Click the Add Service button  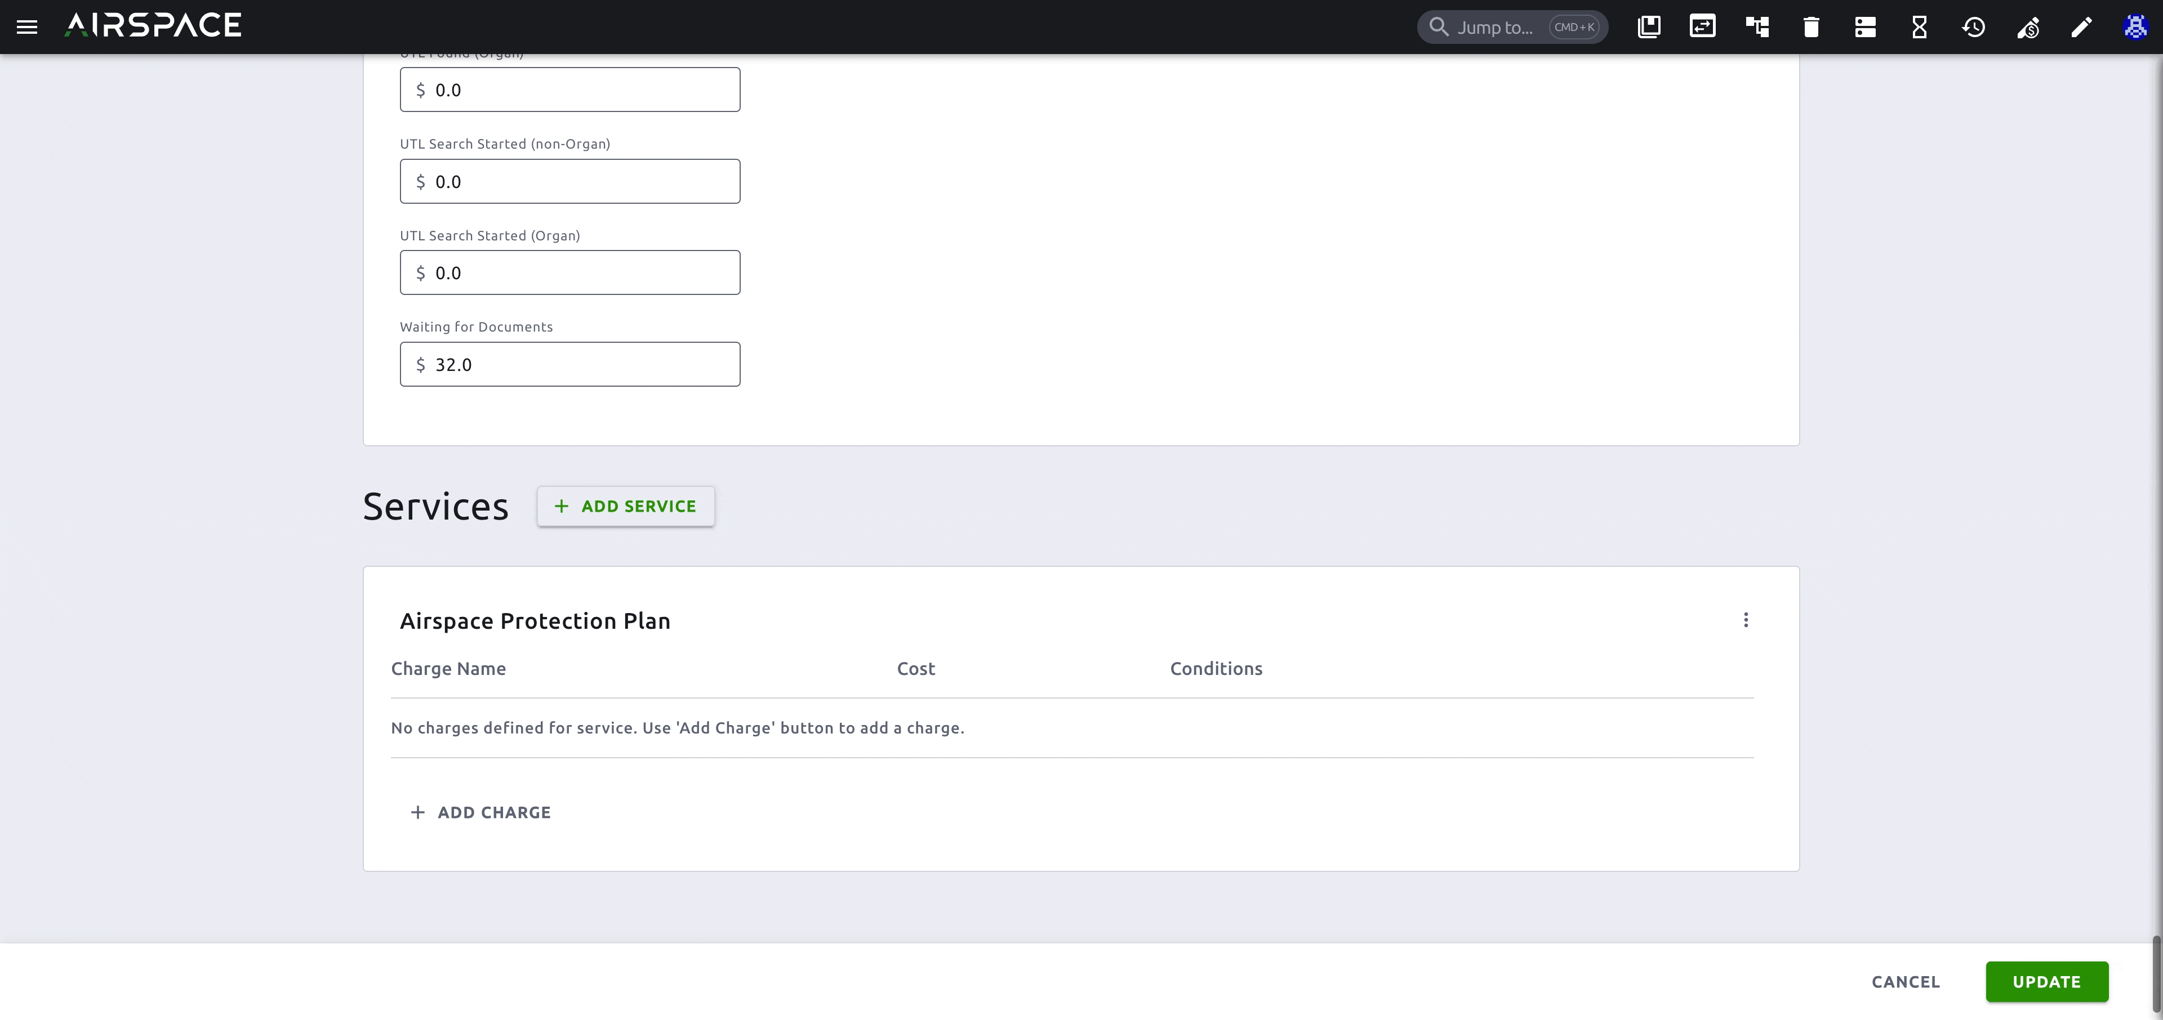point(626,506)
